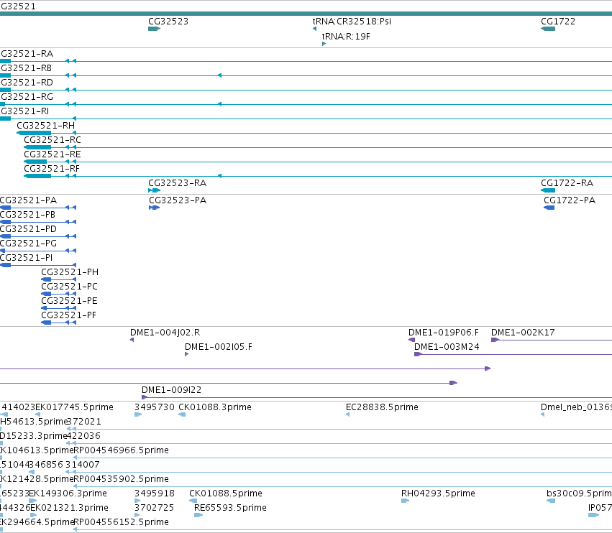612x533 pixels.
Task: Select the CG32521-PB protein label
Action: coord(28,215)
